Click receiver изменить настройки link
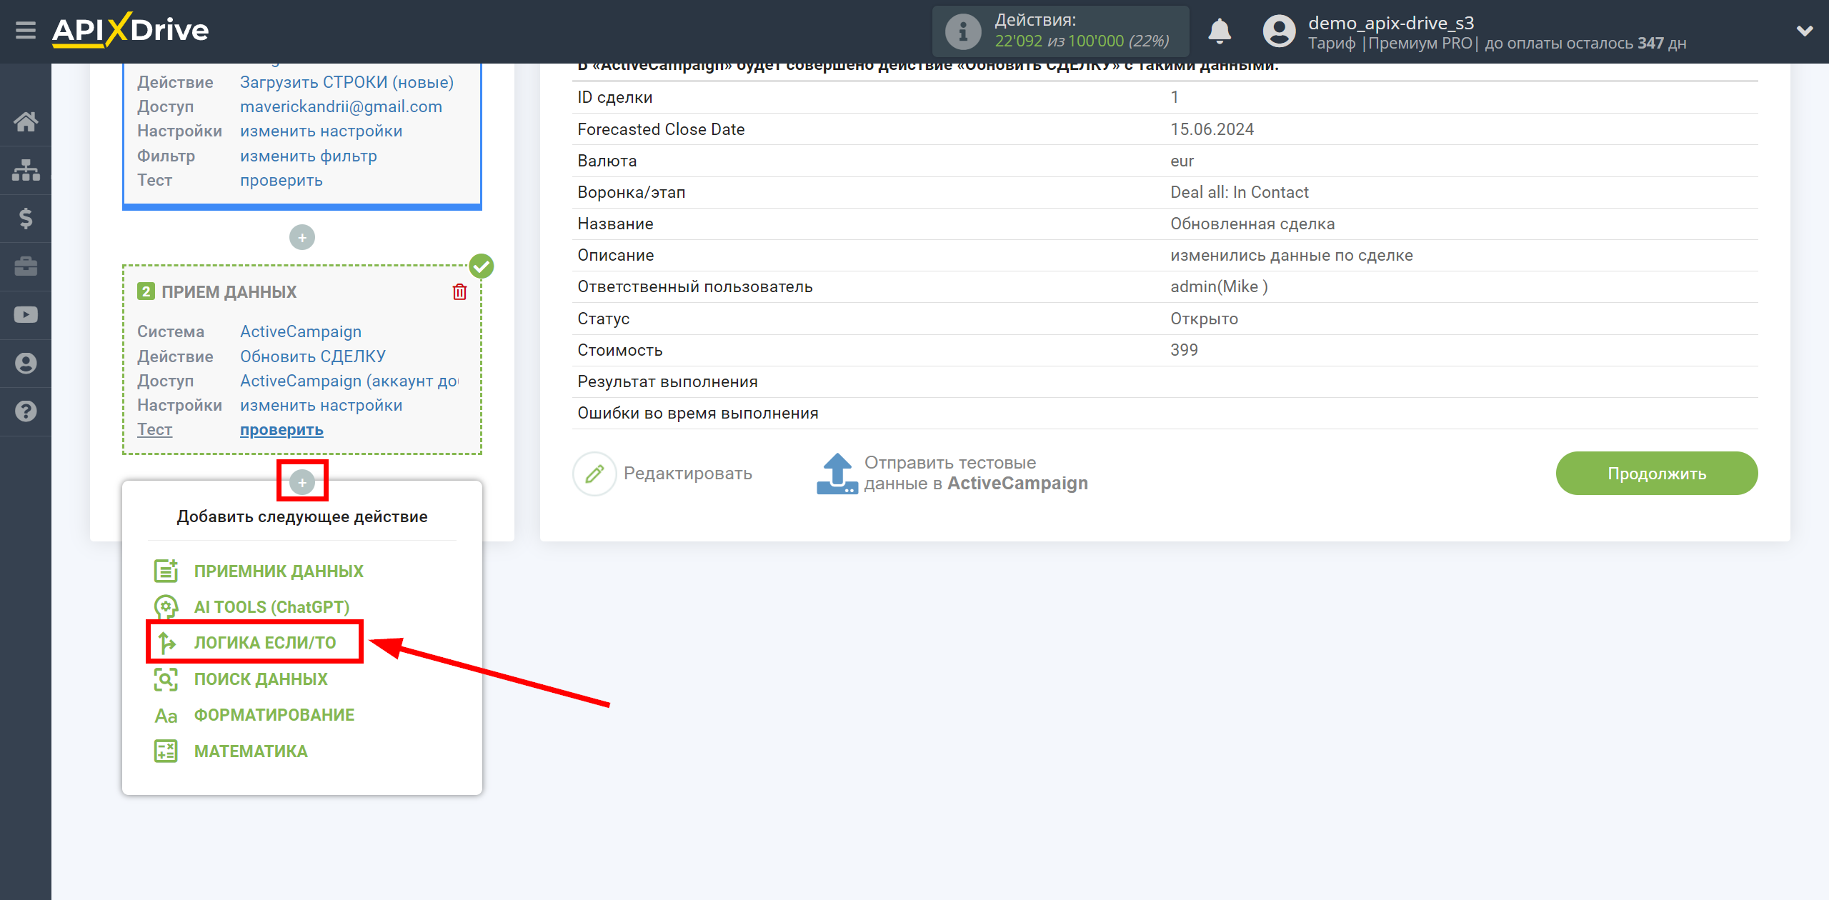The width and height of the screenshot is (1829, 900). [x=321, y=406]
